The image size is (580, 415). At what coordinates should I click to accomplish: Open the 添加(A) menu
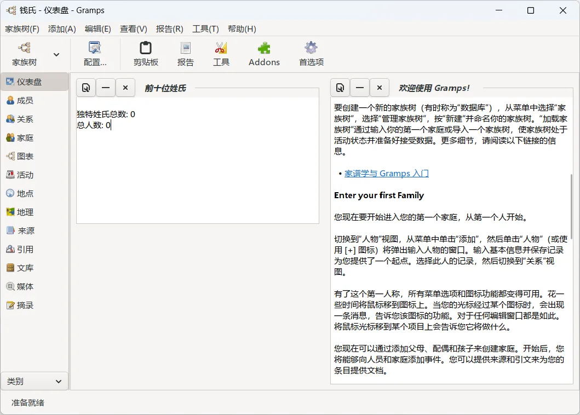(62, 29)
